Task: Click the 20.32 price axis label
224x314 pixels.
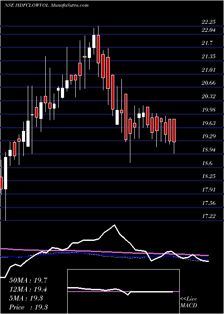Action: click(x=209, y=96)
